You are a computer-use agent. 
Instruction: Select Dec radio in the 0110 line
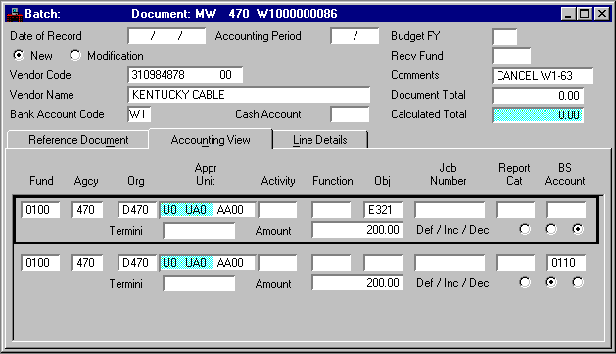[578, 282]
